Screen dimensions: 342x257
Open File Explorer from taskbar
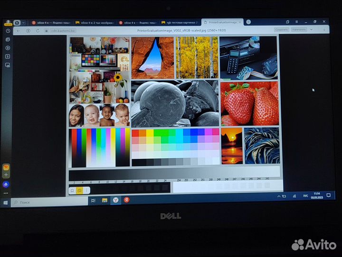pyautogui.click(x=104, y=200)
